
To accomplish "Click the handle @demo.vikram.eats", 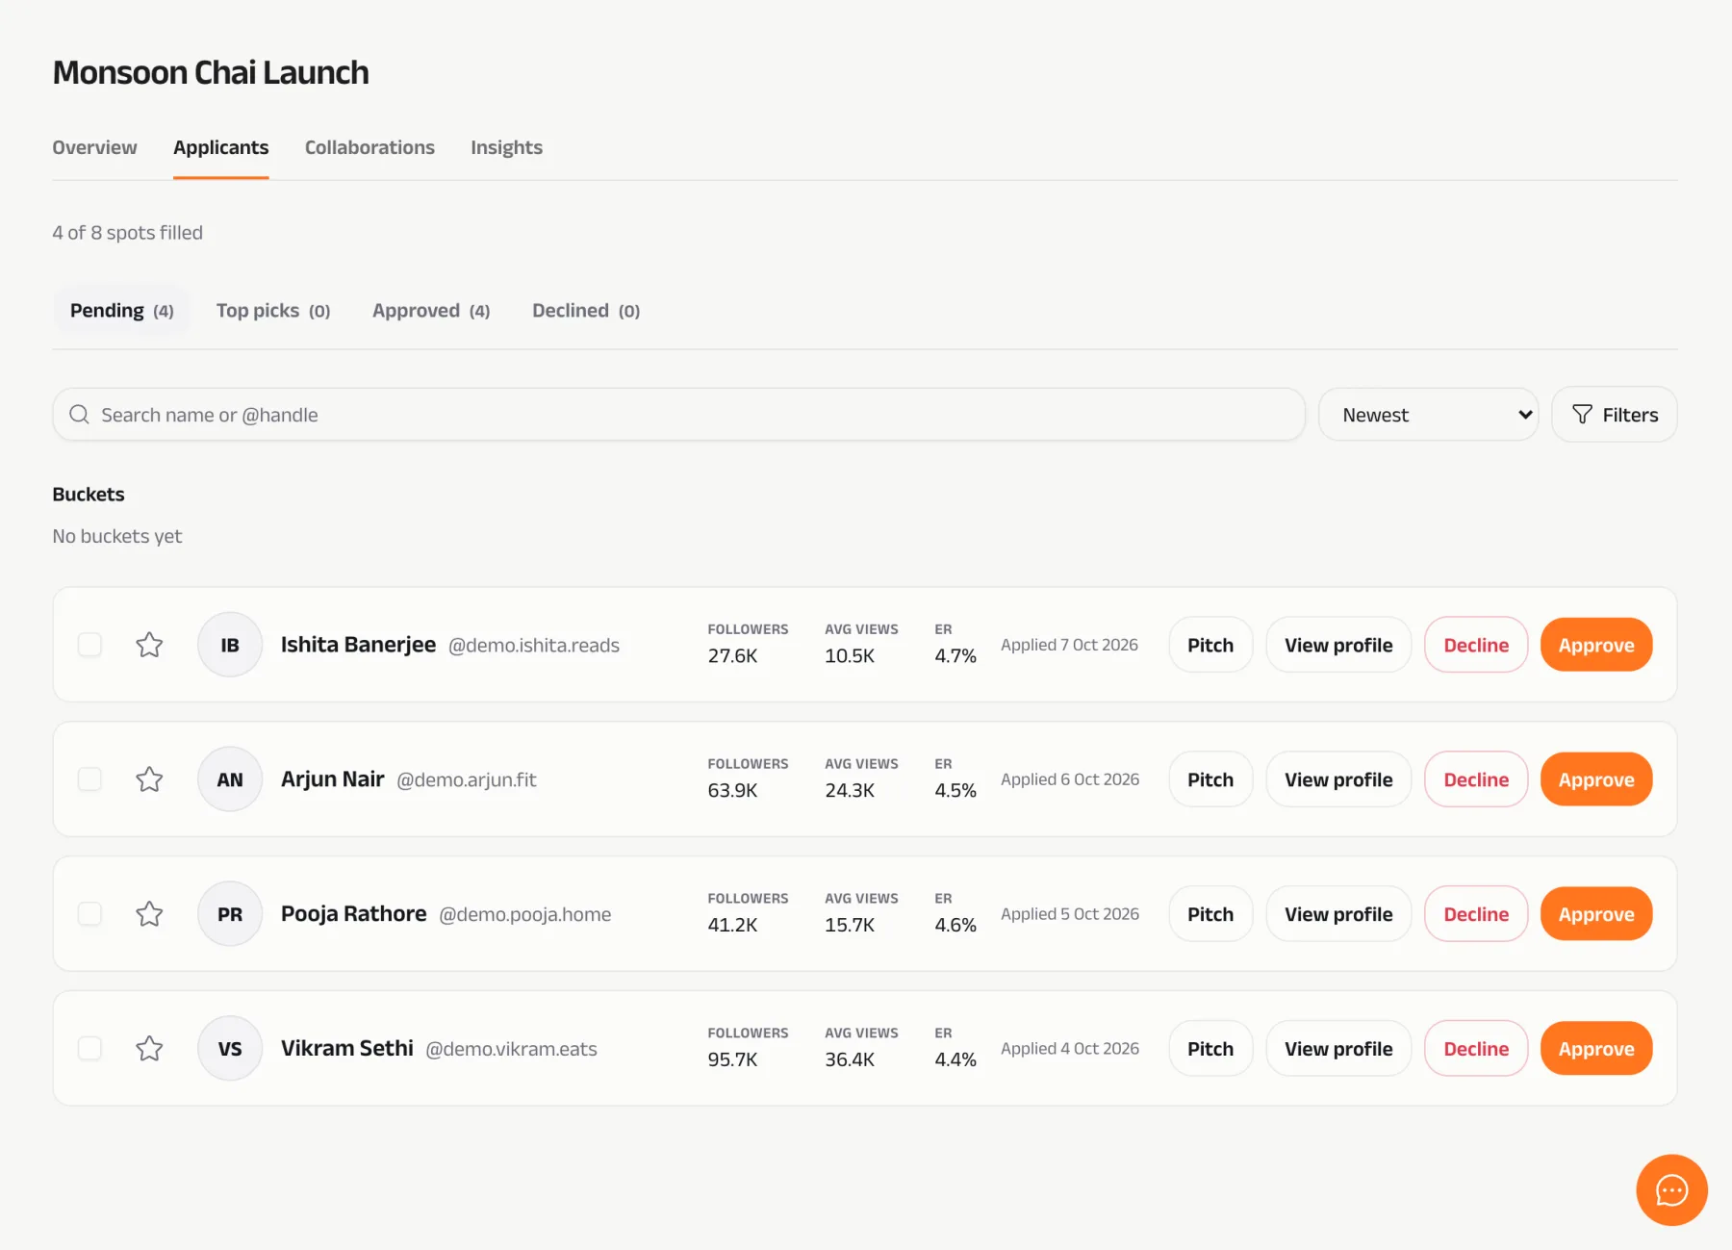I will pos(511,1049).
